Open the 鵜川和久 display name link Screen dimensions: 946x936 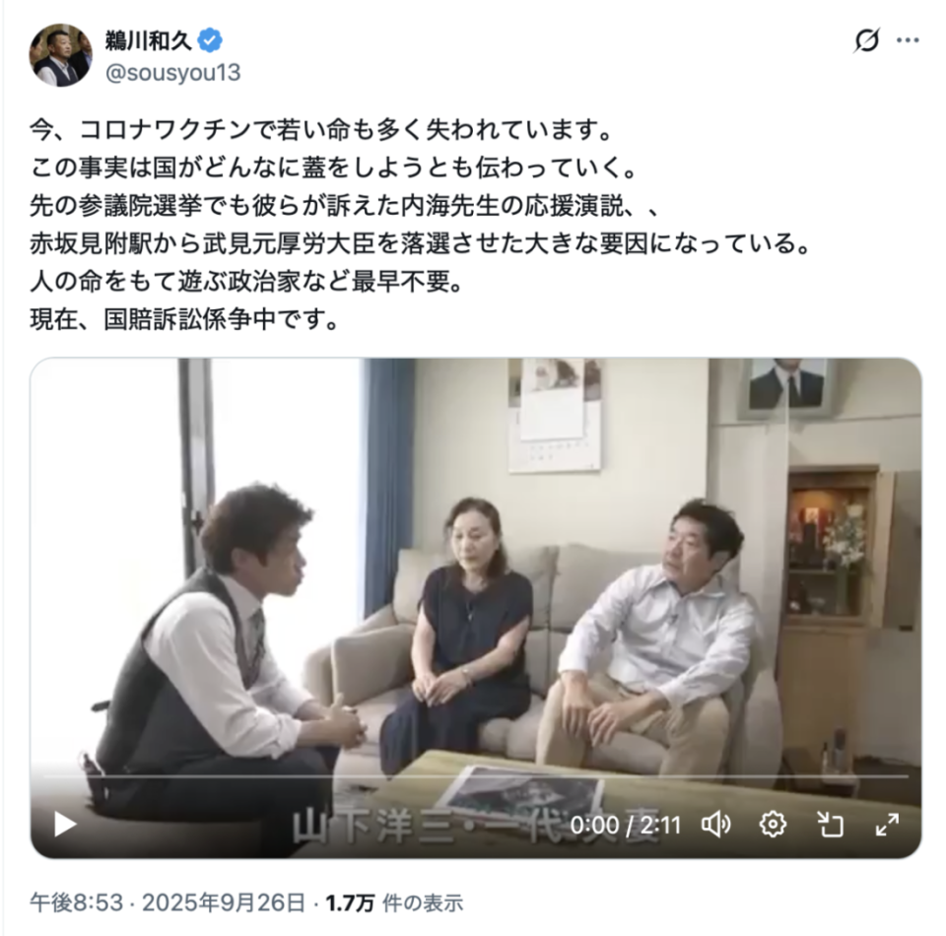tap(149, 40)
